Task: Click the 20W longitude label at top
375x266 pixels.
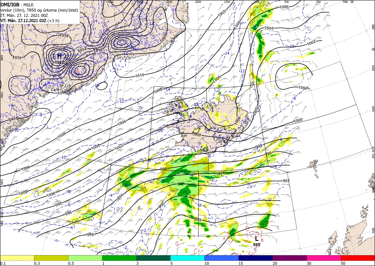Action: [x=198, y=2]
